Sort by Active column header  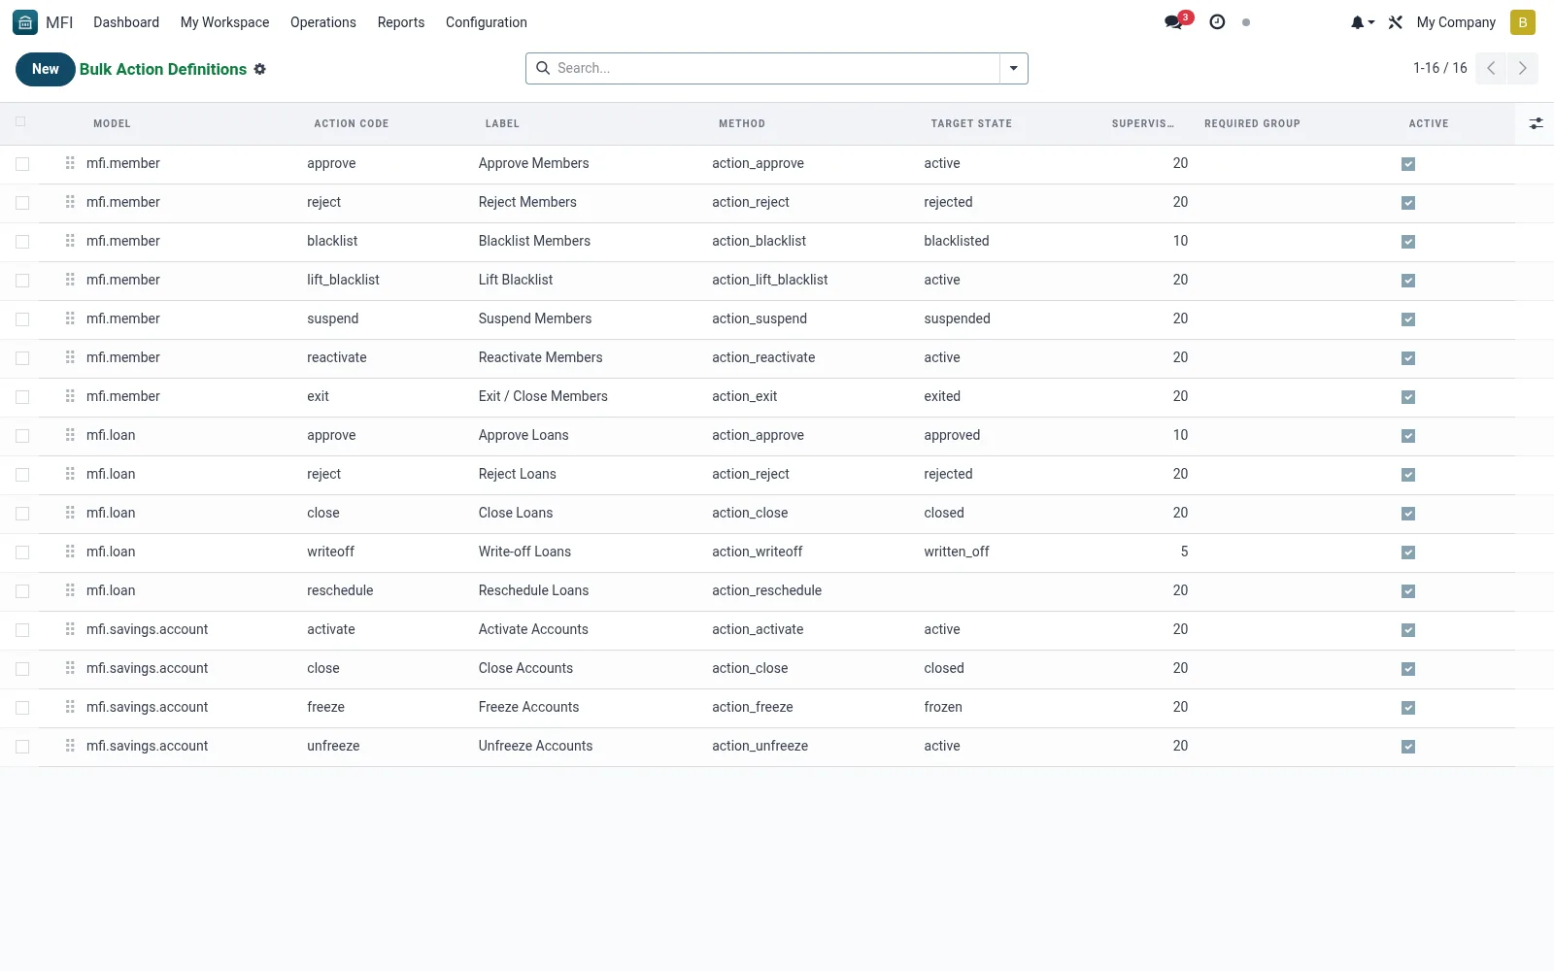click(1429, 123)
